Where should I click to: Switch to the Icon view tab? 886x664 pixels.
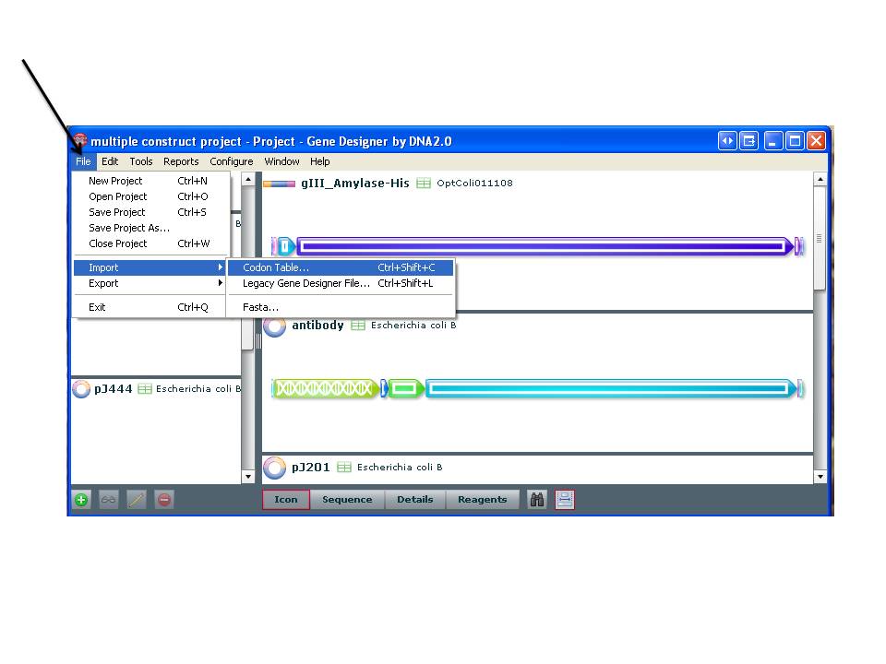click(x=286, y=500)
